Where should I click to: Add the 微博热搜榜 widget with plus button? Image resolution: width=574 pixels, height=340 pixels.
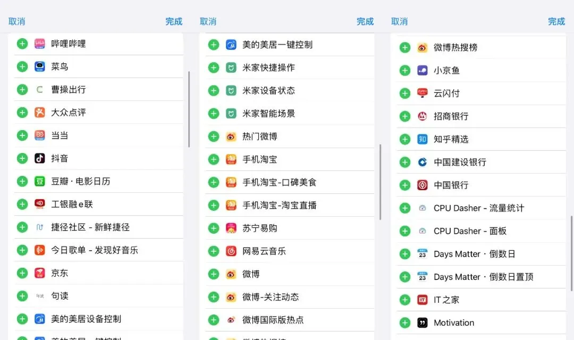pos(405,48)
